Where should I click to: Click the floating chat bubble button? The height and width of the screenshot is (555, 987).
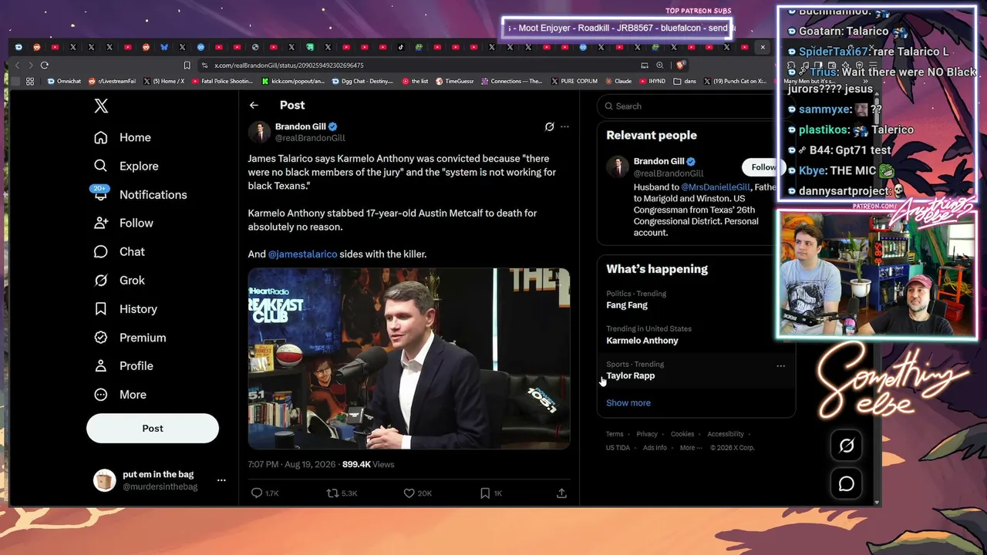coord(846,483)
